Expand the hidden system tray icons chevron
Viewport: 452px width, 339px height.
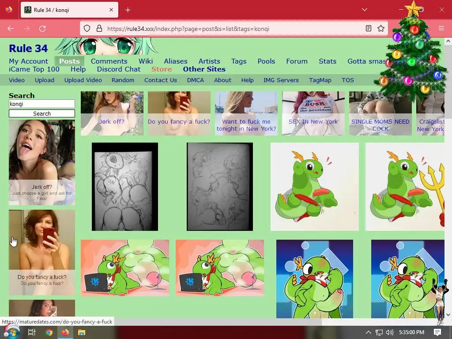click(368, 332)
